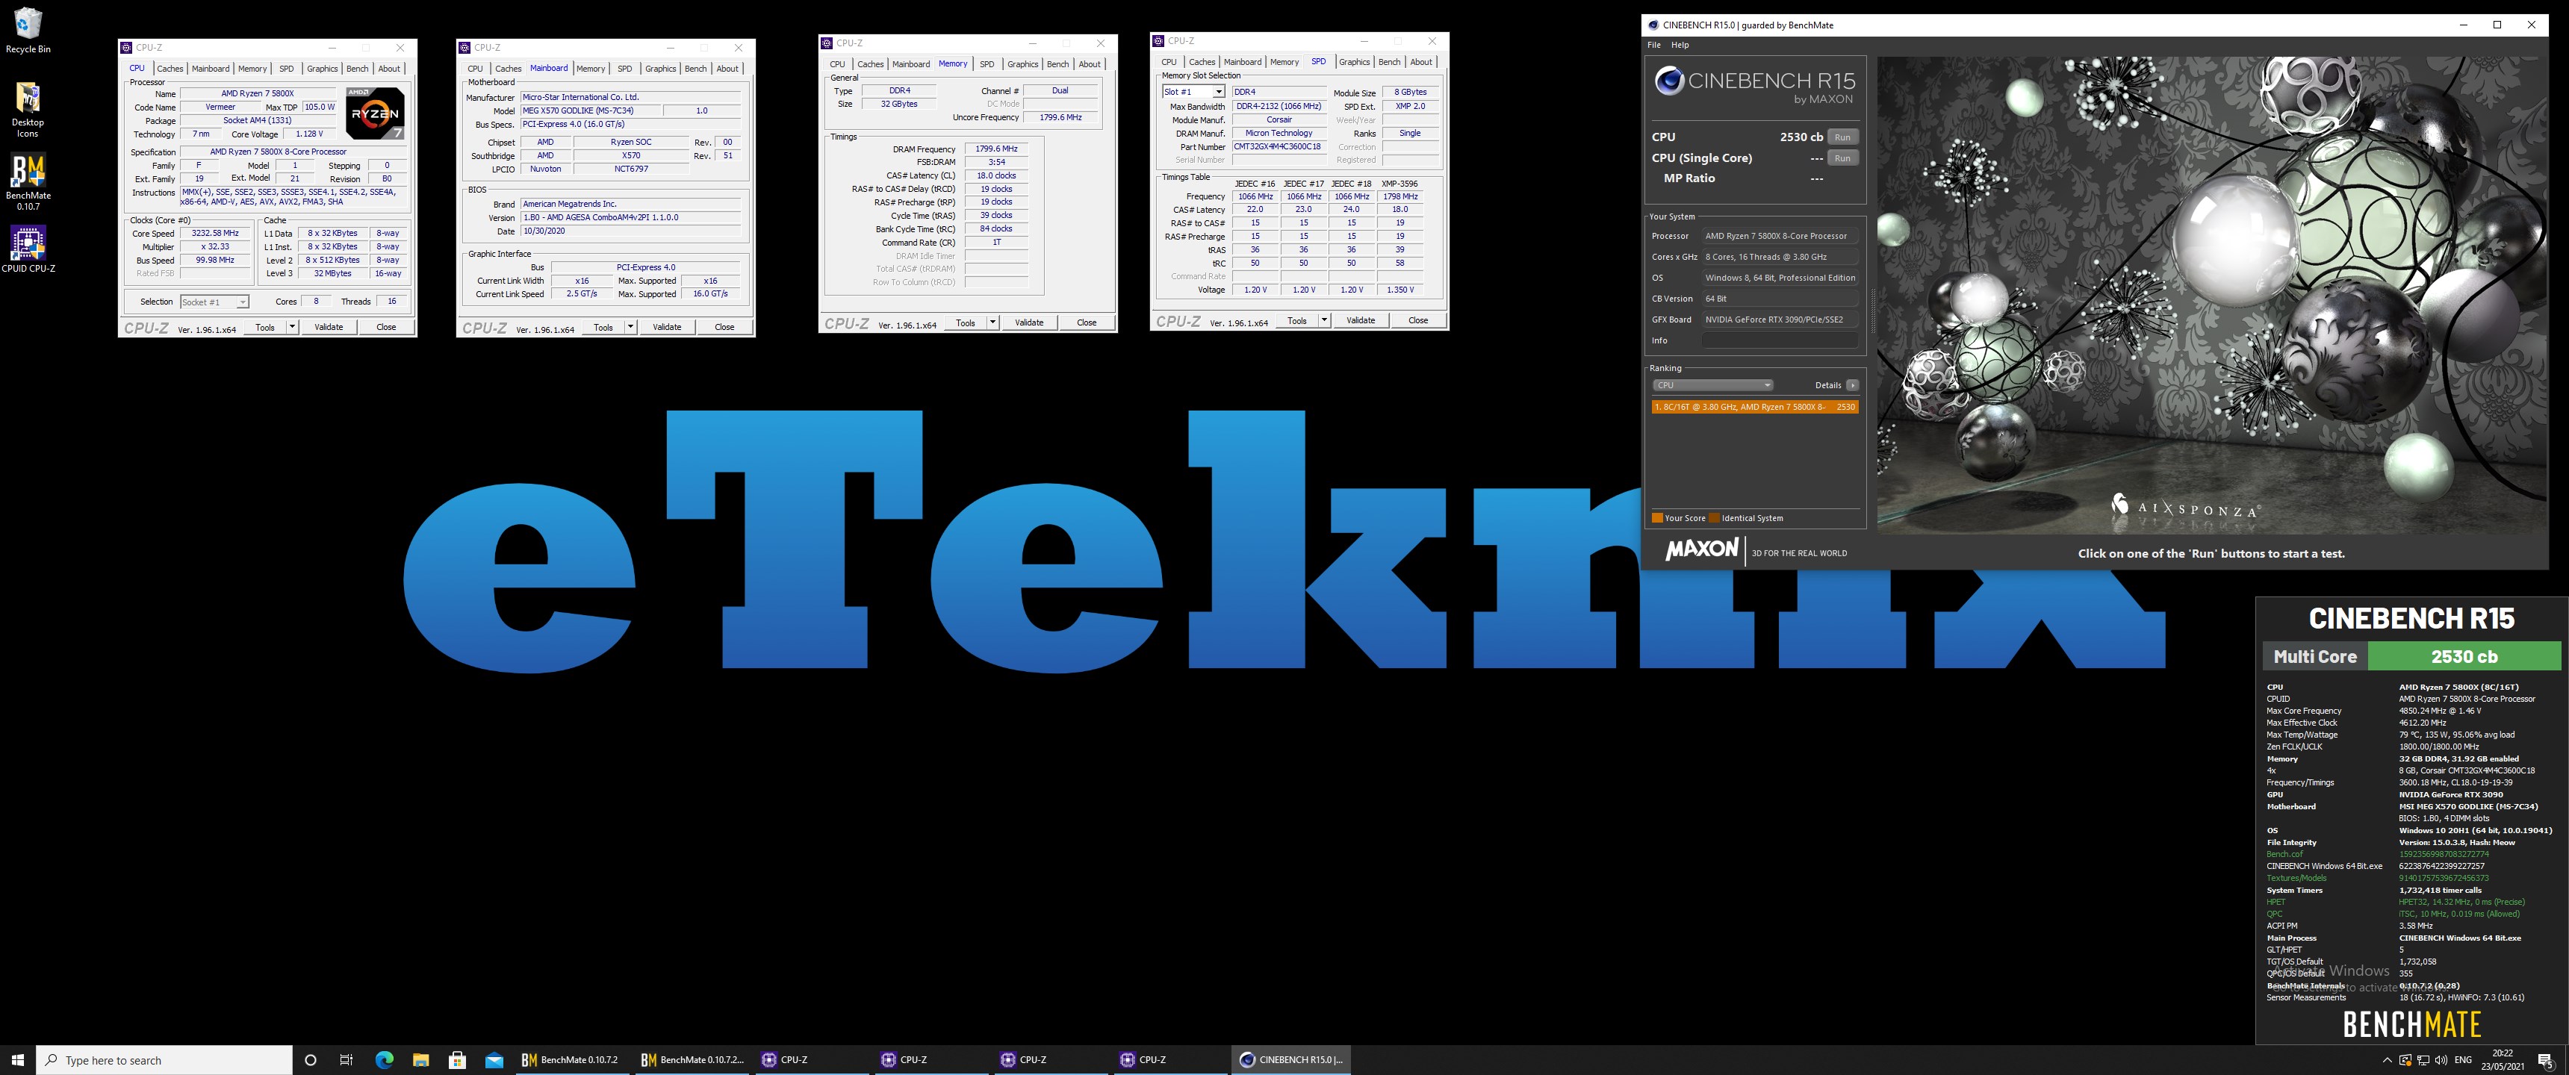Switch to Graphics tab in CPU-Z Memory window
Viewport: 2569px width, 1075px height.
(1022, 63)
